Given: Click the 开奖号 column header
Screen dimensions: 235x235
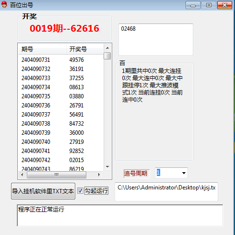Looking at the screenshot, I should (x=85, y=49).
